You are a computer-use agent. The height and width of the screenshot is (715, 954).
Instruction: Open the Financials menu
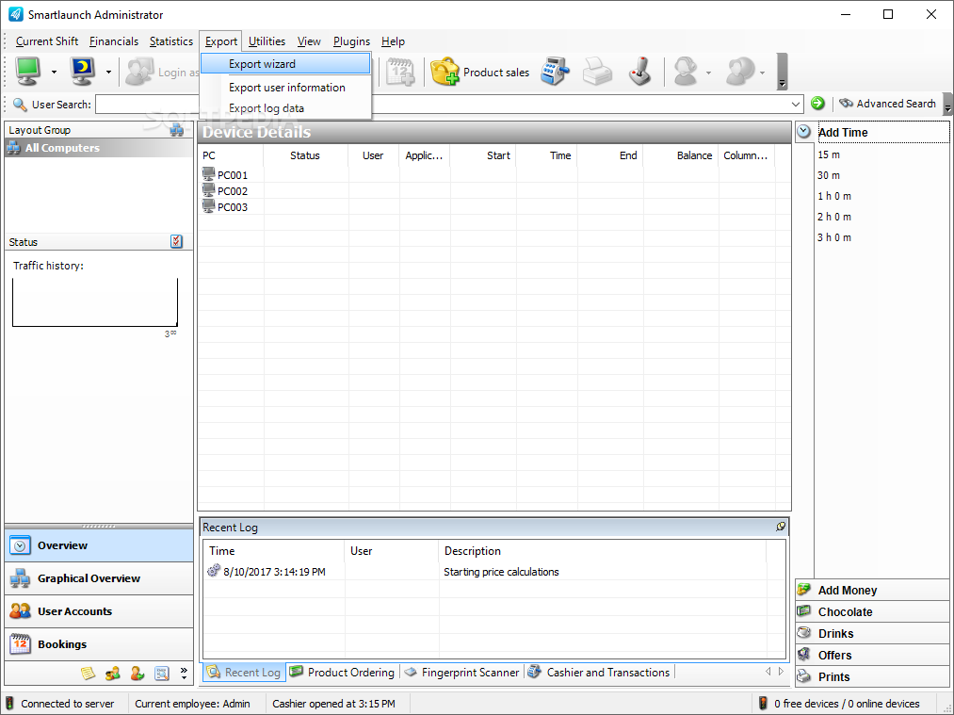pyautogui.click(x=114, y=41)
